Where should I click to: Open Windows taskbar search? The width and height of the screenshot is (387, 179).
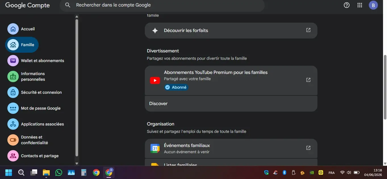[21, 172]
